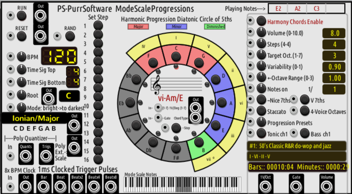352x194 pixels.
Task: Click the RESET button
Action: point(22,36)
